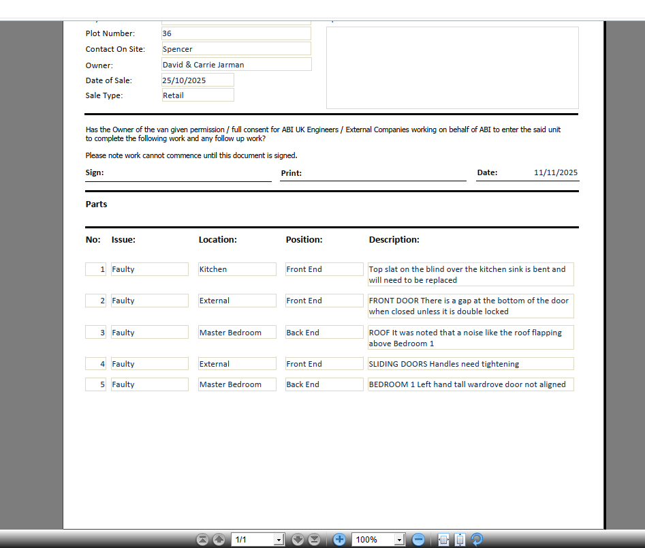
Task: Select row 3 Back End position cell
Action: (325, 332)
